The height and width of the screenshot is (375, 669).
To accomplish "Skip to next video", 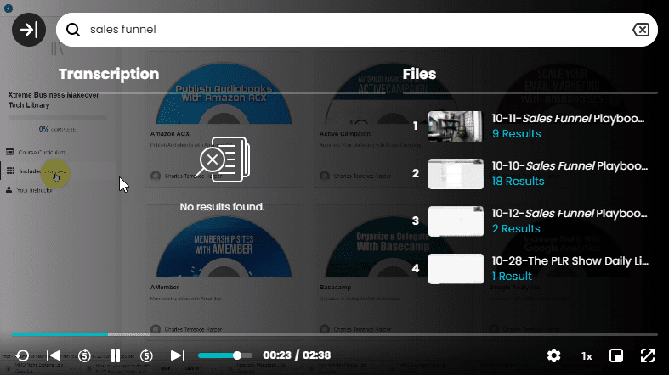I will [x=178, y=355].
